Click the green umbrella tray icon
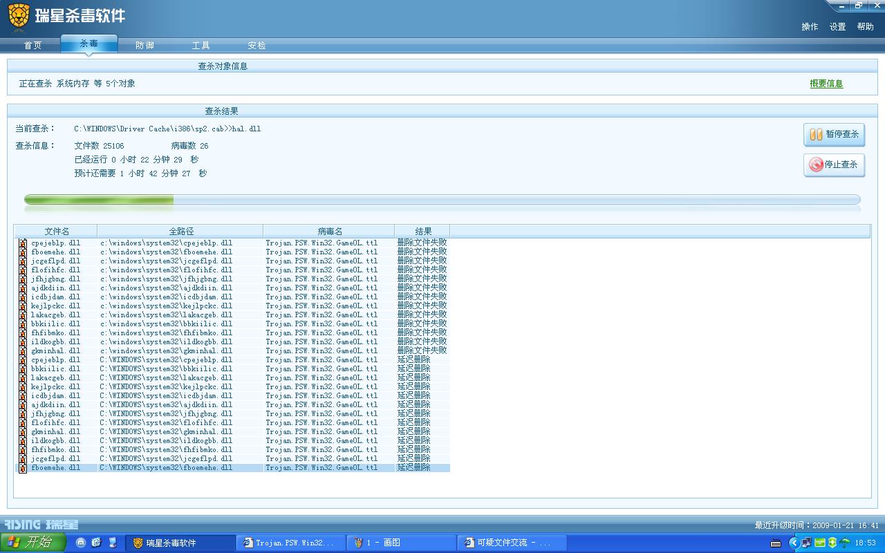 845,543
